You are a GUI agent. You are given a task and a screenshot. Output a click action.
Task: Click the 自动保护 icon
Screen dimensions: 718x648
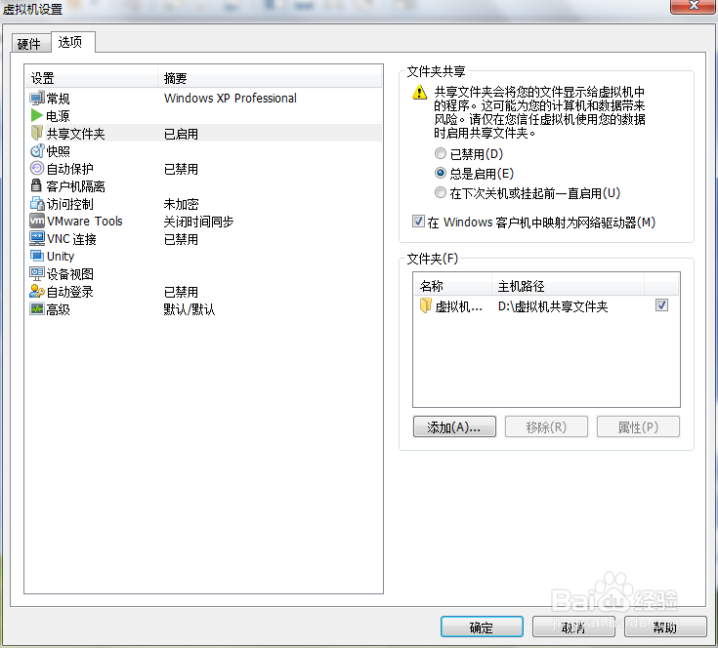click(x=37, y=168)
